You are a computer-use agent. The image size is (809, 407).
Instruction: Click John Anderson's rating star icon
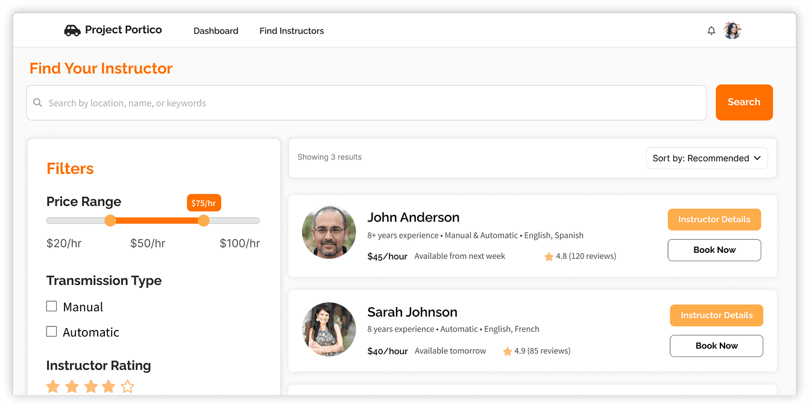[x=549, y=256]
